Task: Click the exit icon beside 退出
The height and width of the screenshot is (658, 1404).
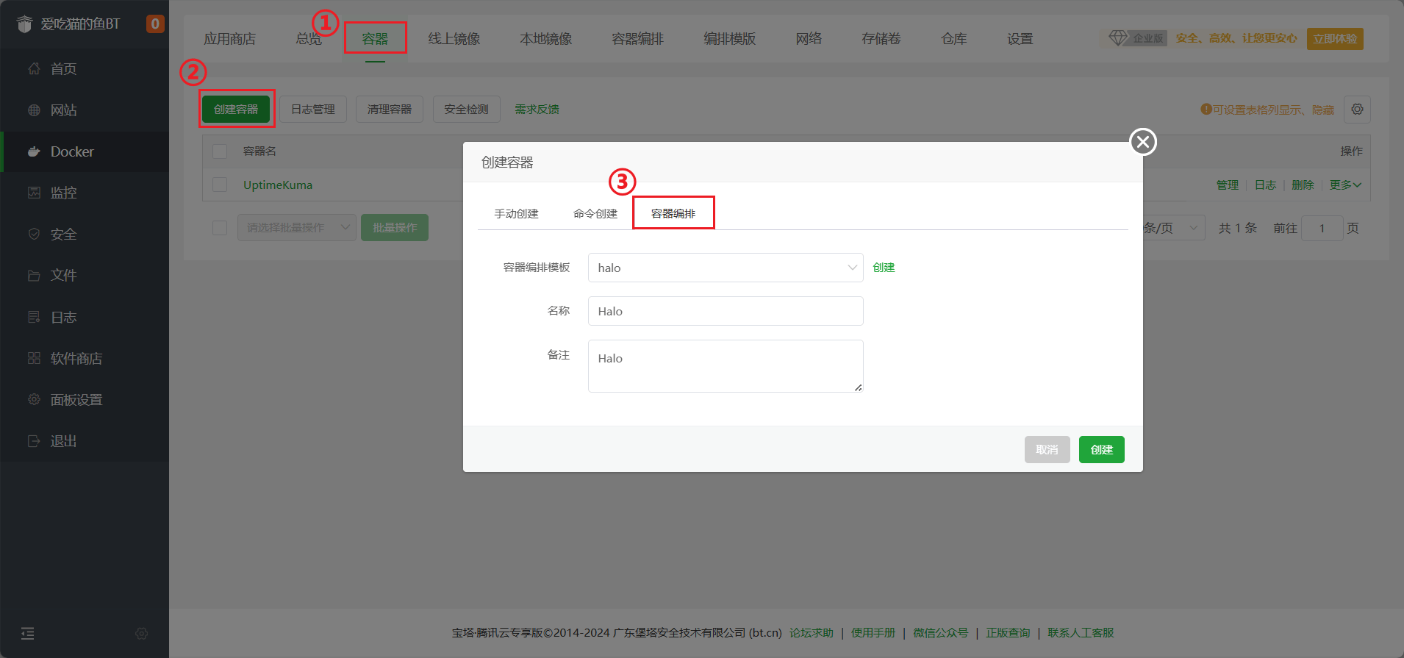Action: [x=34, y=441]
